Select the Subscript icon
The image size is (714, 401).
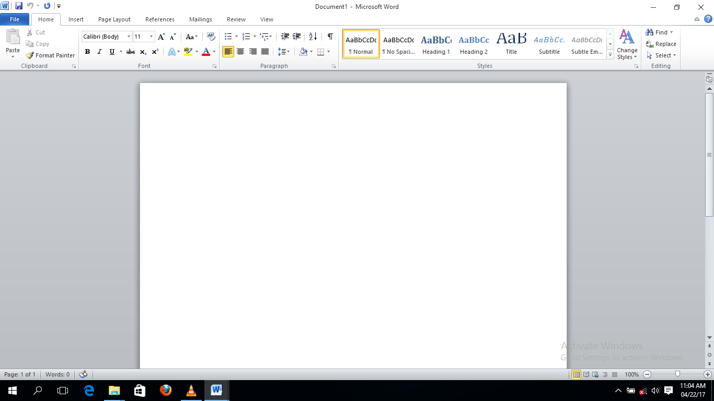tap(142, 52)
